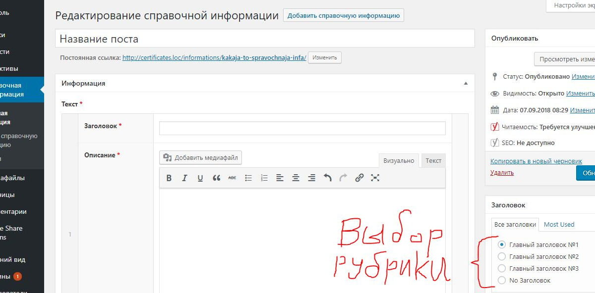Collapse the Информация metabox with the triangle

point(466,84)
